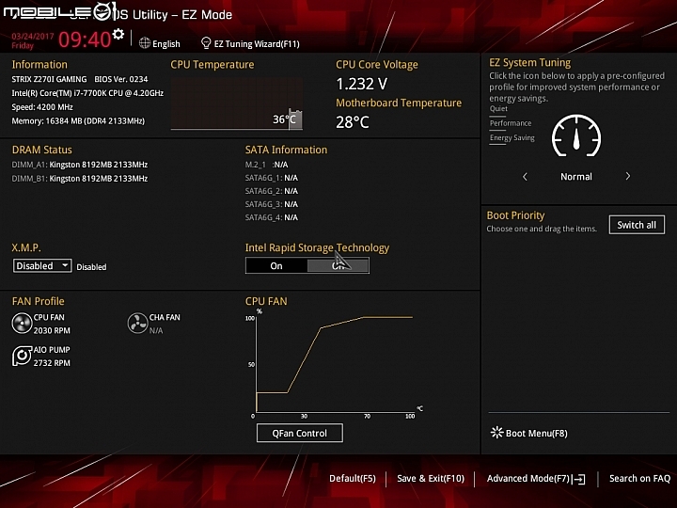
Task: Click the SATA6G_4 N/A entry
Action: (x=271, y=217)
